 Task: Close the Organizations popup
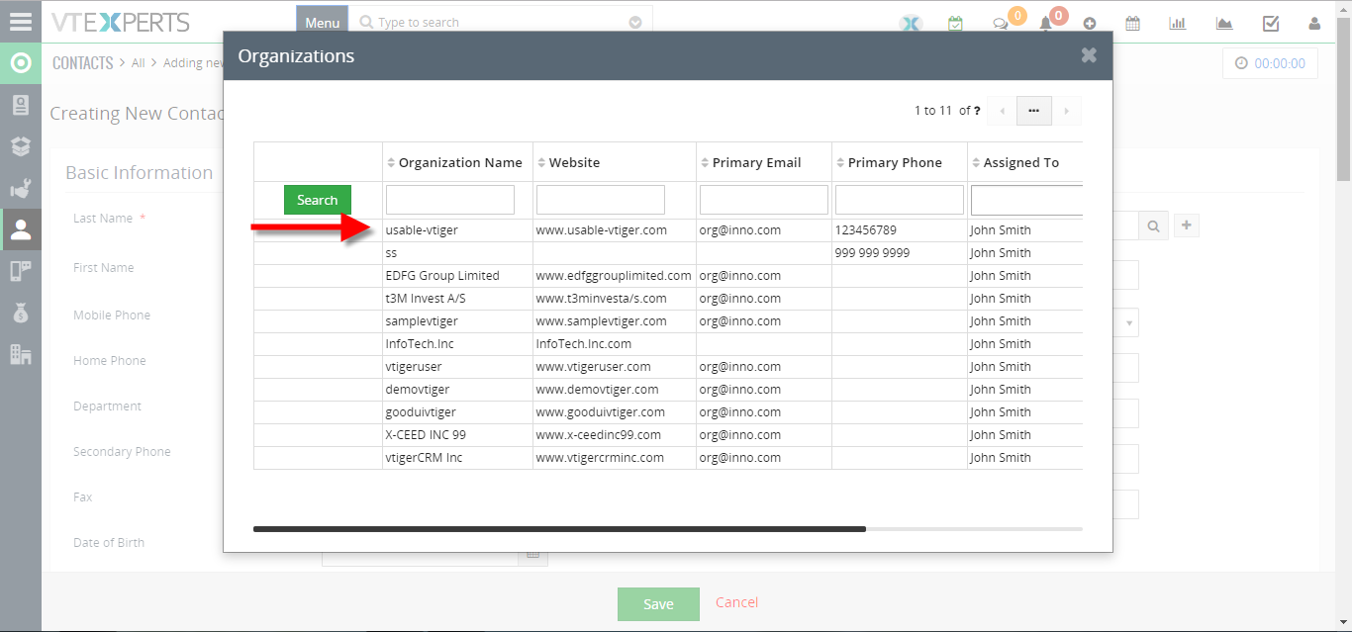pos(1089,55)
